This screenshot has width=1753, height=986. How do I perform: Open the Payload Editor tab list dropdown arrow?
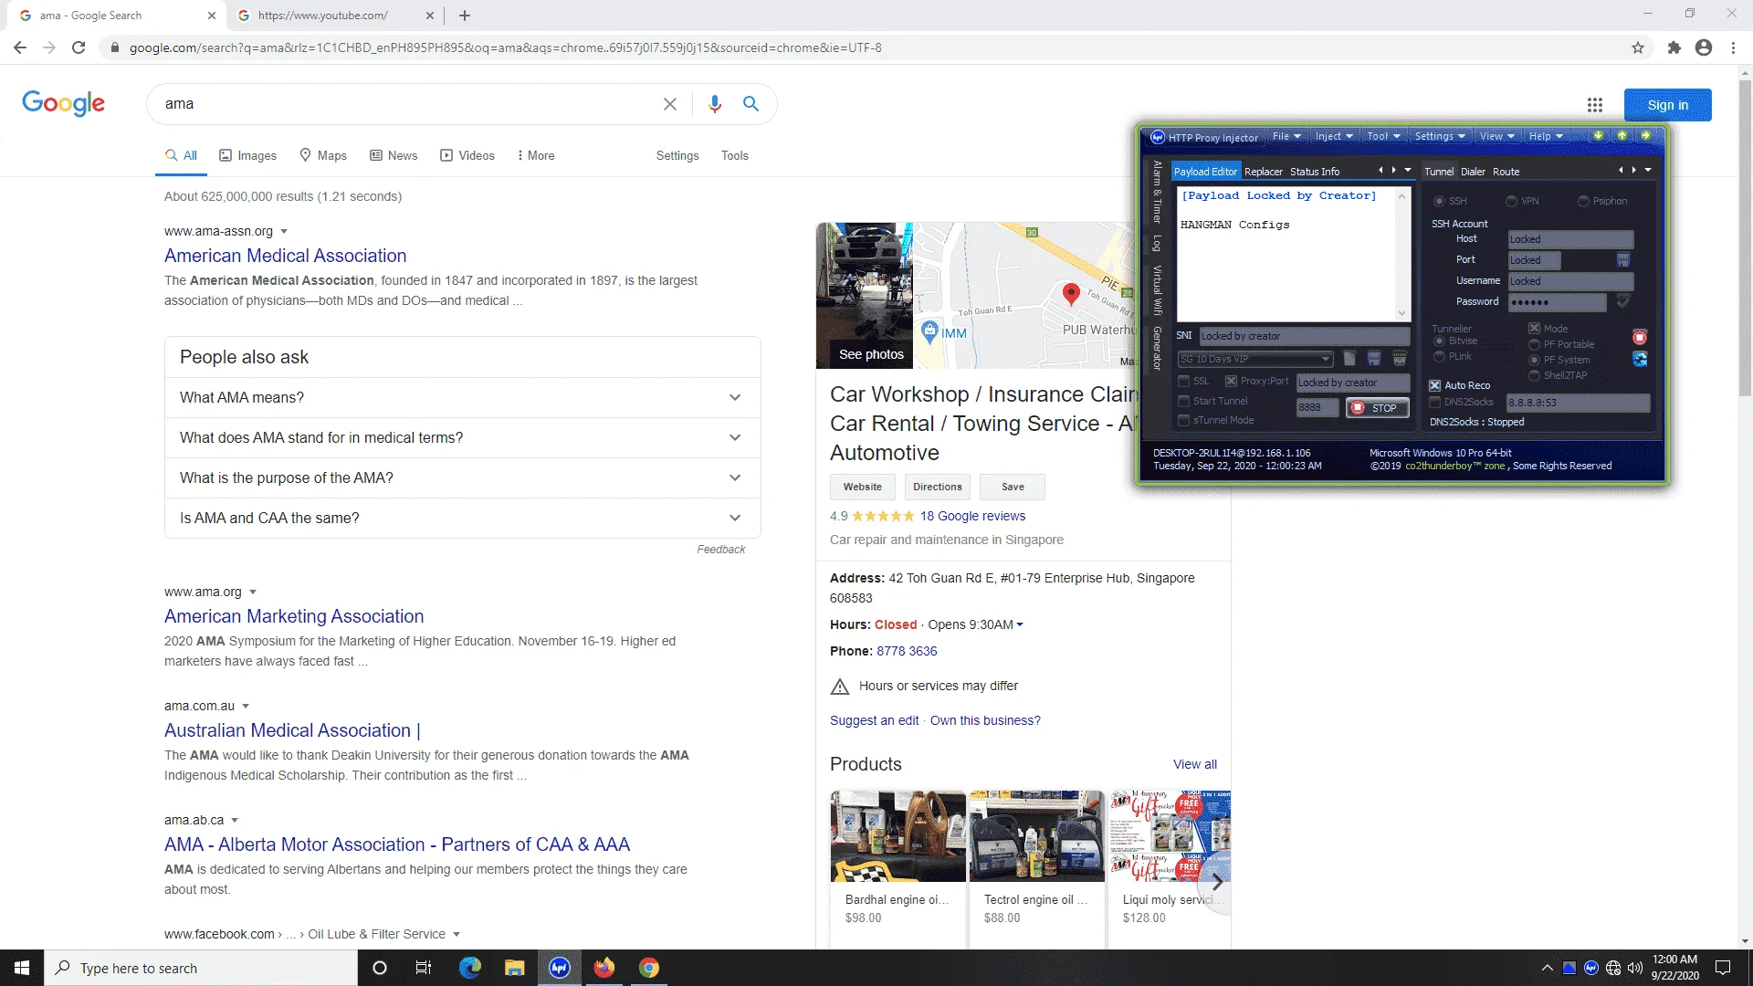(x=1408, y=170)
